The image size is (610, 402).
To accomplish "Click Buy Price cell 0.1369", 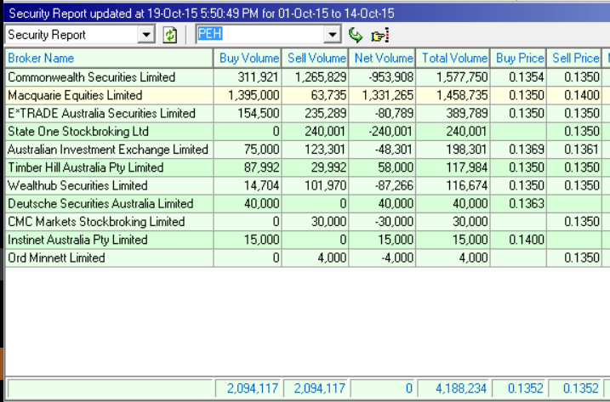I will [519, 150].
